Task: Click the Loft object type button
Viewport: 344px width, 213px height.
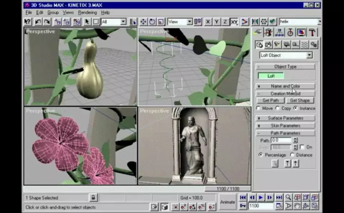Action: (271, 76)
